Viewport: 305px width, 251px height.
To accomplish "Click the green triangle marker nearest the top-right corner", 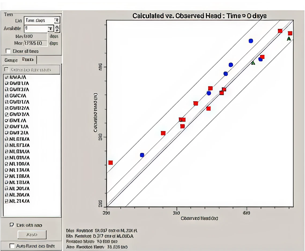I will point(289,39).
